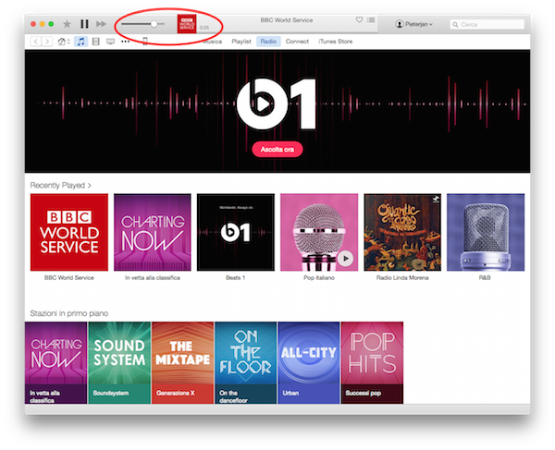Image resolution: width=555 pixels, height=450 pixels.
Task: Love the track with heart icon
Action: 359,20
